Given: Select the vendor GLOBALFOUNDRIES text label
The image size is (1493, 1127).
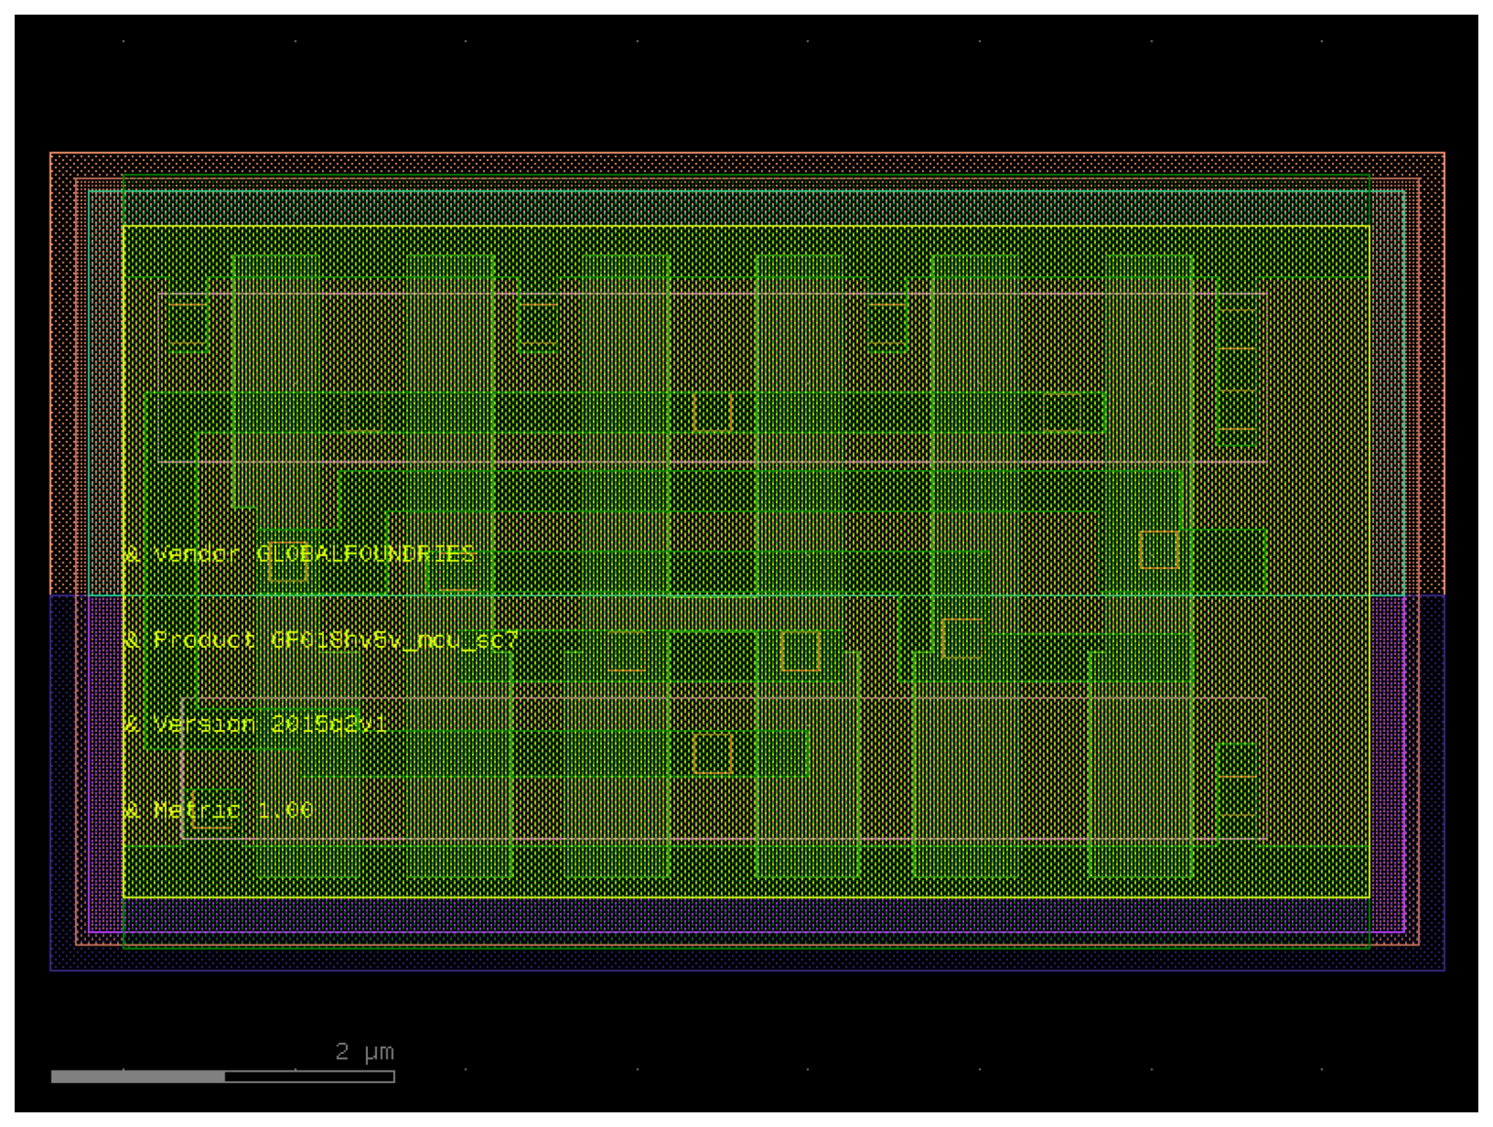Looking at the screenshot, I should 300,554.
